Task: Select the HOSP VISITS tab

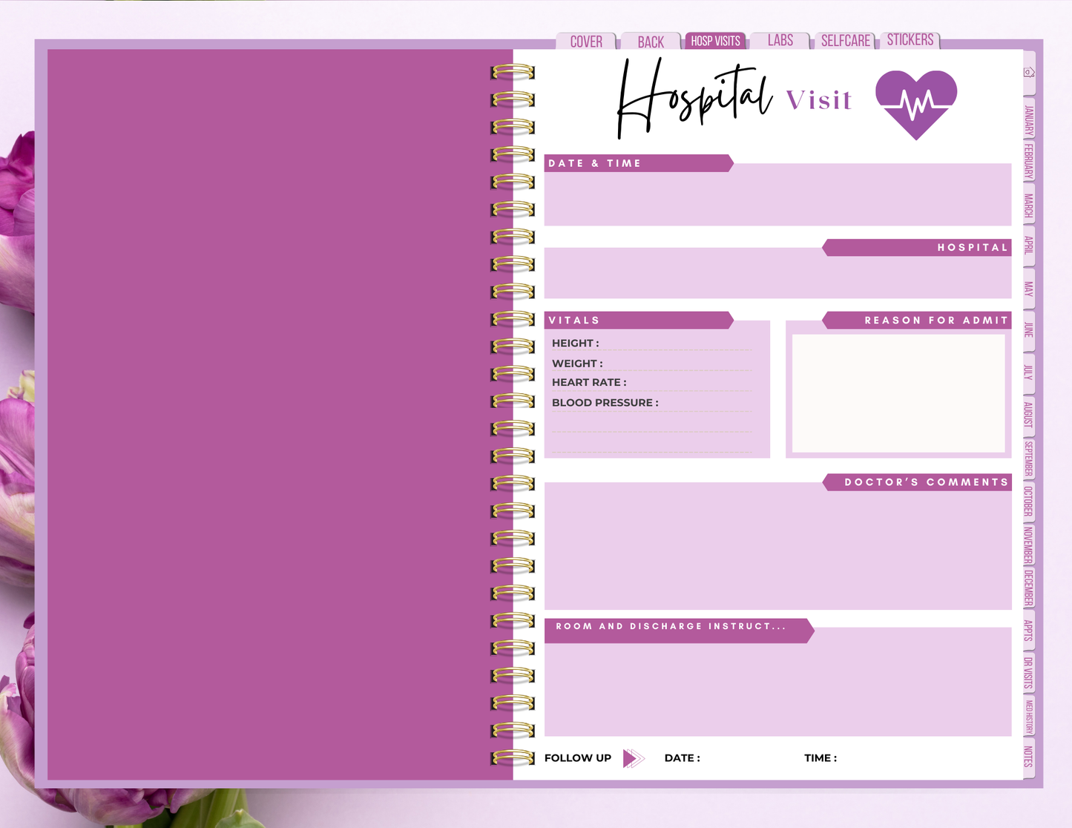Action: tap(715, 41)
